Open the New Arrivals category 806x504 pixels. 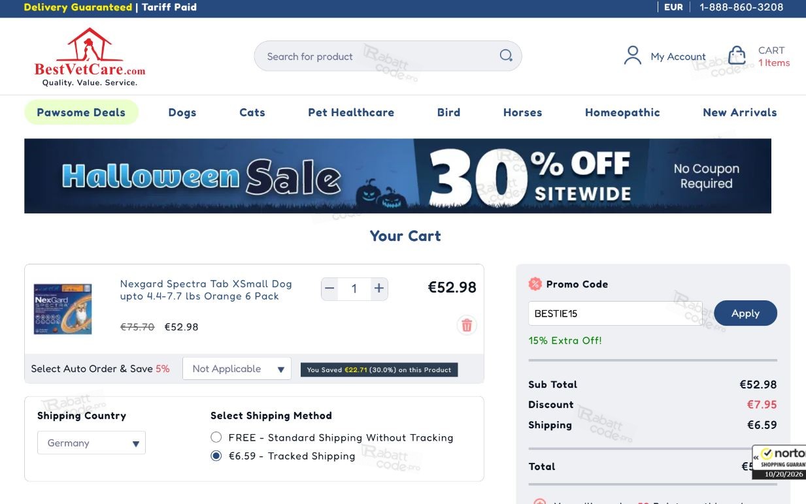click(x=740, y=112)
